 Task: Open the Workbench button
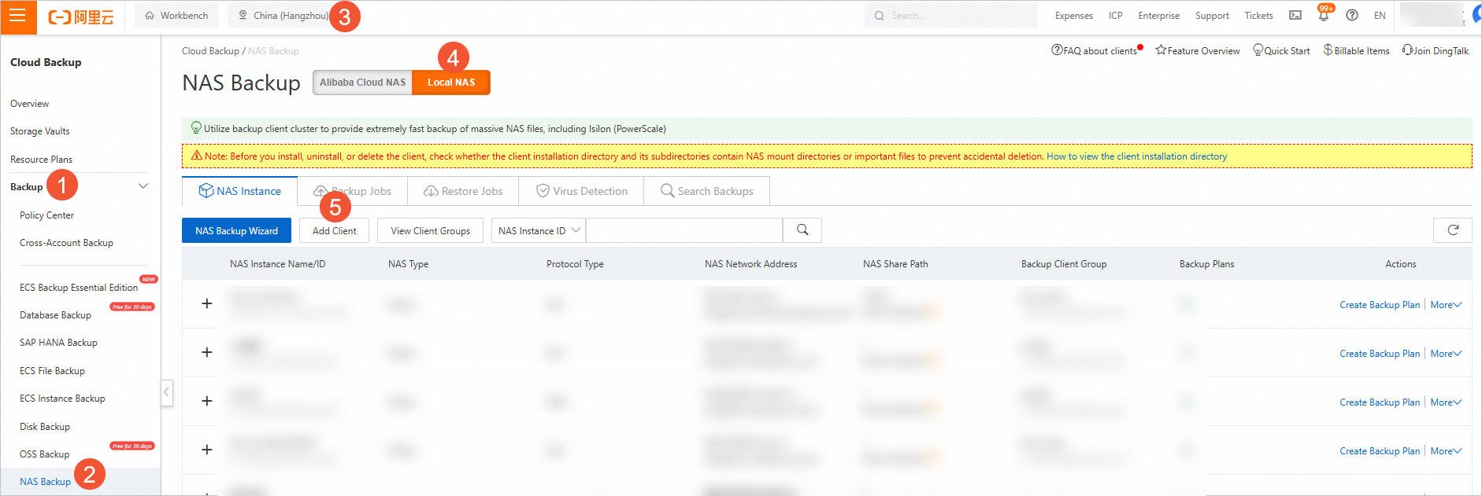point(177,16)
